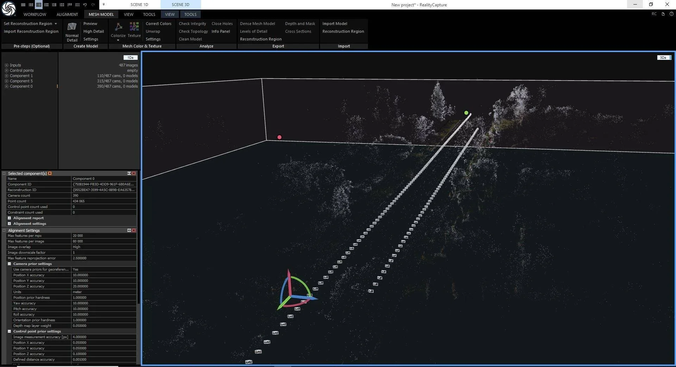Pin the Selected component(s) panel

click(50, 173)
